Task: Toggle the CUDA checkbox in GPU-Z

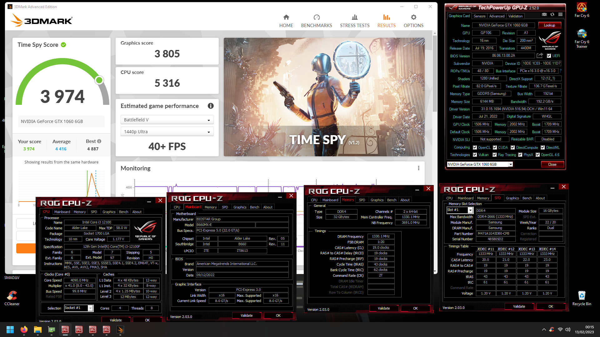Action: pos(495,148)
